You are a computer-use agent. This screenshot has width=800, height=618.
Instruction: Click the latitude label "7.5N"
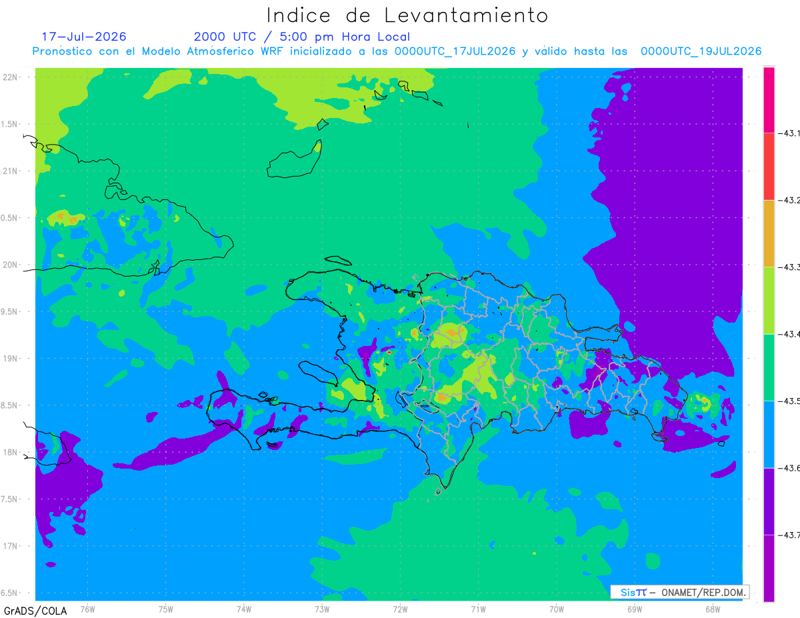point(9,499)
